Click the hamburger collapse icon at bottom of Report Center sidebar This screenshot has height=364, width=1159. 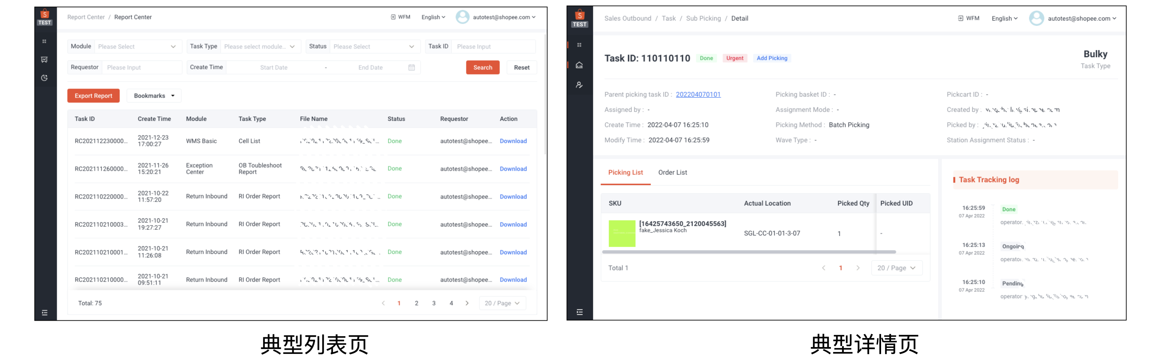45,313
